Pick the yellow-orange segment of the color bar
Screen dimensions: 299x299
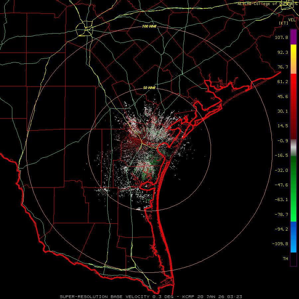293,59
